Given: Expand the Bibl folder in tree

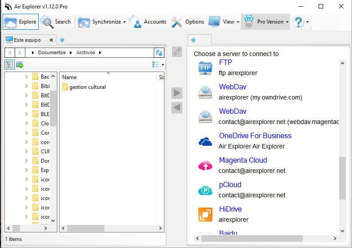Looking at the screenshot, I should coord(27,86).
